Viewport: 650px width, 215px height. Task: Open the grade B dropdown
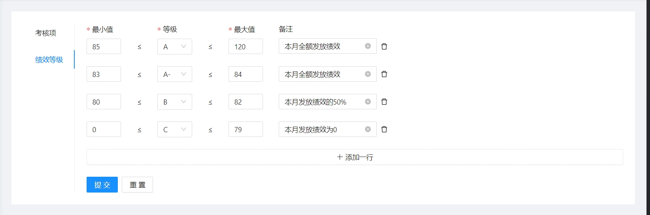(x=174, y=102)
